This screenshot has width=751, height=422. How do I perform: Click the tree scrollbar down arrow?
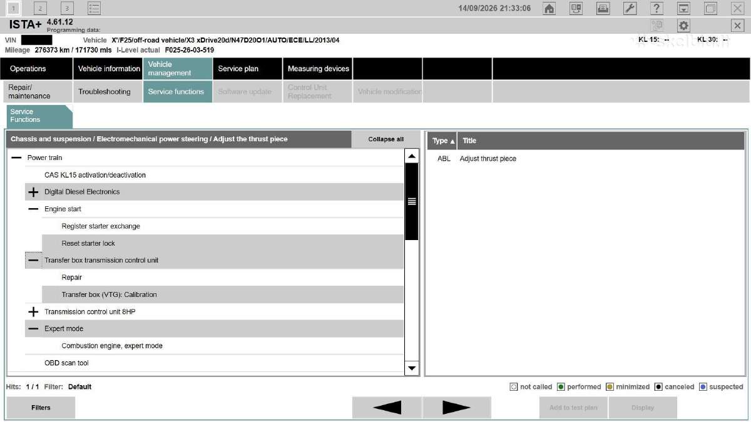point(412,368)
